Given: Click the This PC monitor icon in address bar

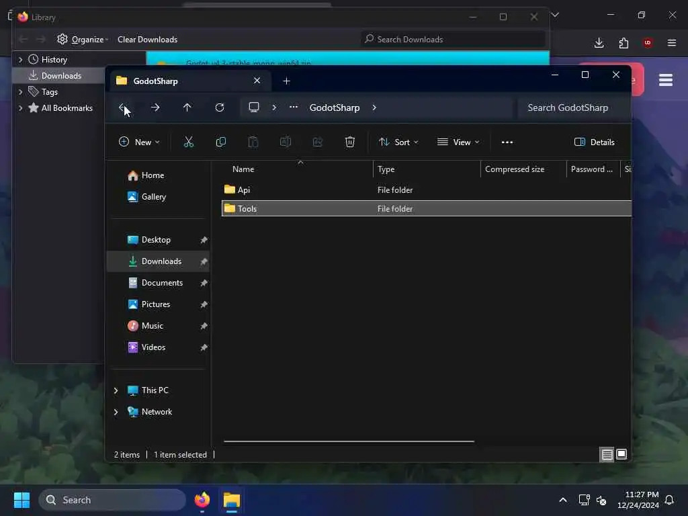Looking at the screenshot, I should coord(254,107).
